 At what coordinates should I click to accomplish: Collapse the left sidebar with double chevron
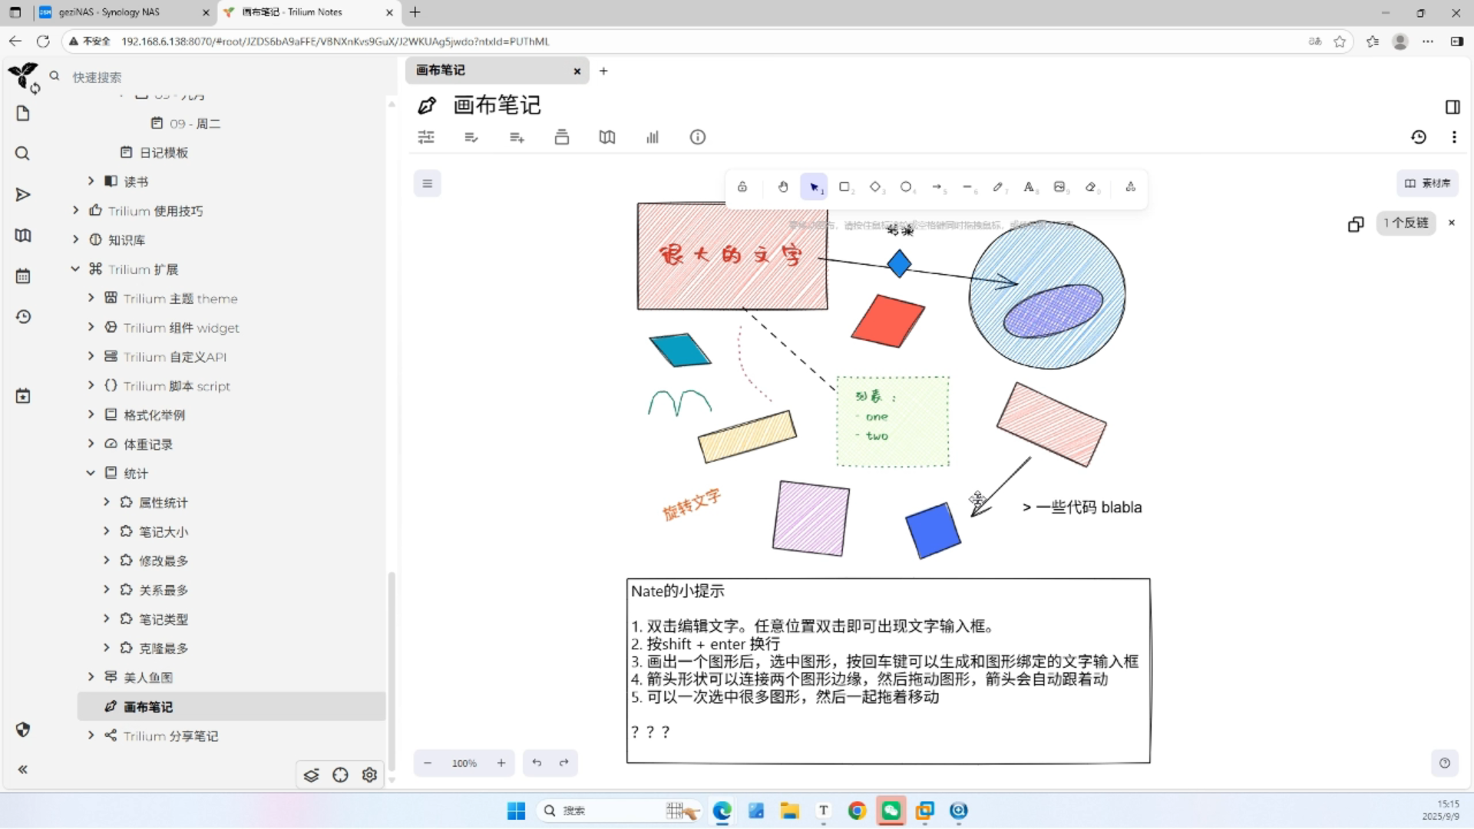[x=23, y=769]
